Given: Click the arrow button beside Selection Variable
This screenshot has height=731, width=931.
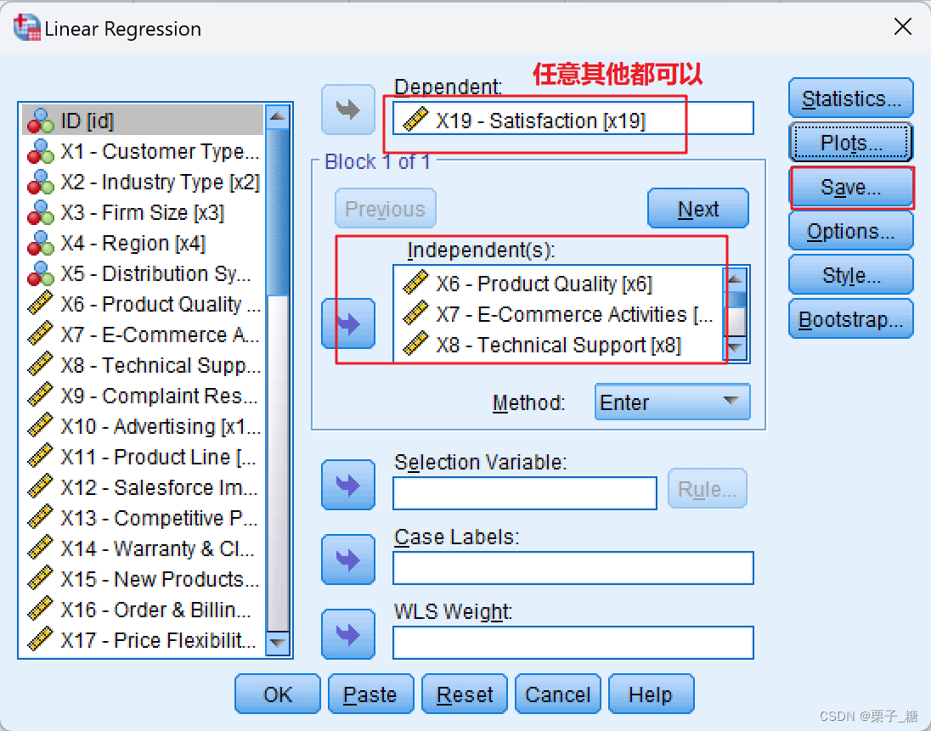Looking at the screenshot, I should 348,485.
